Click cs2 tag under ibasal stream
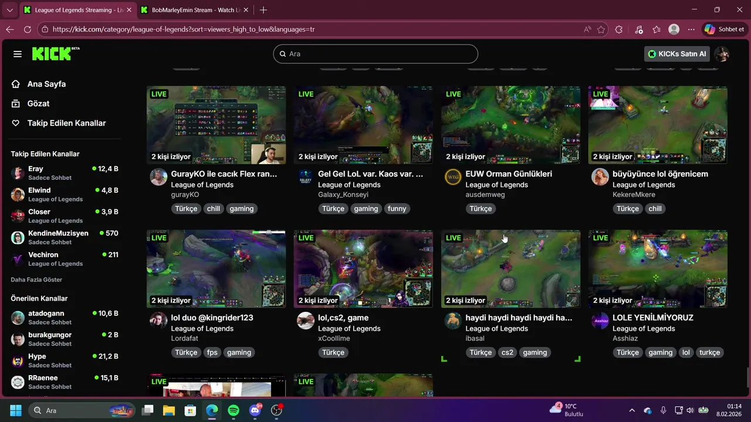This screenshot has height=422, width=751. (x=508, y=352)
